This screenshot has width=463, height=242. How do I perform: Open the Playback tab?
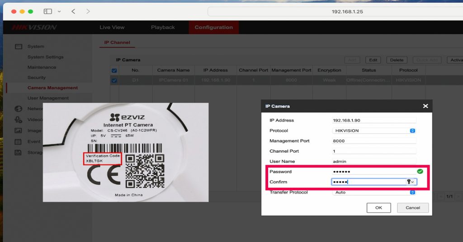point(163,27)
